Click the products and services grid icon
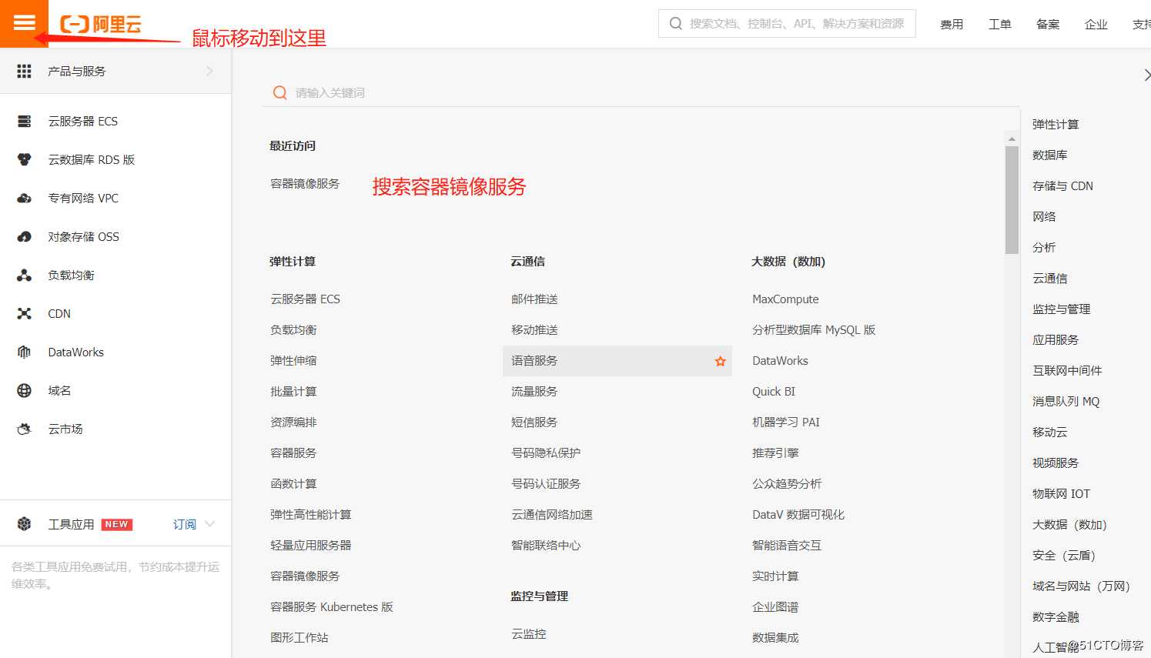Viewport: 1151px width, 658px height. [25, 71]
